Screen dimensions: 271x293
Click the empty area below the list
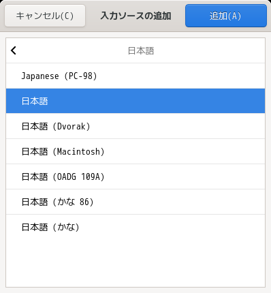click(x=135, y=263)
